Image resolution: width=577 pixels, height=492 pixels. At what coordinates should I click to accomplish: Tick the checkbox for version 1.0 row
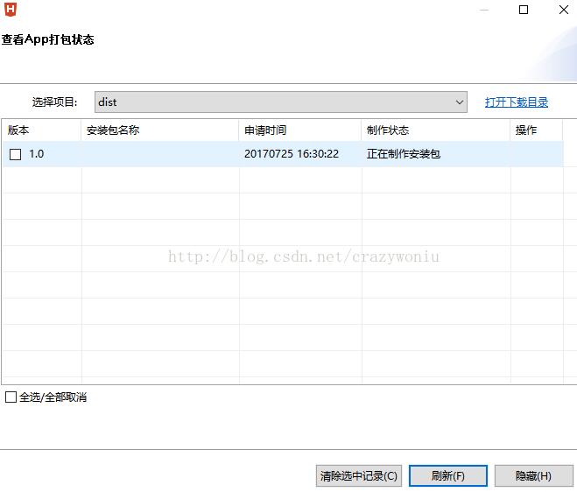click(x=15, y=154)
